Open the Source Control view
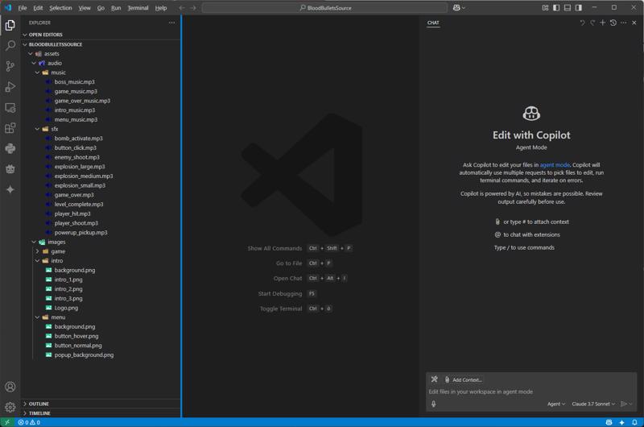 10,67
